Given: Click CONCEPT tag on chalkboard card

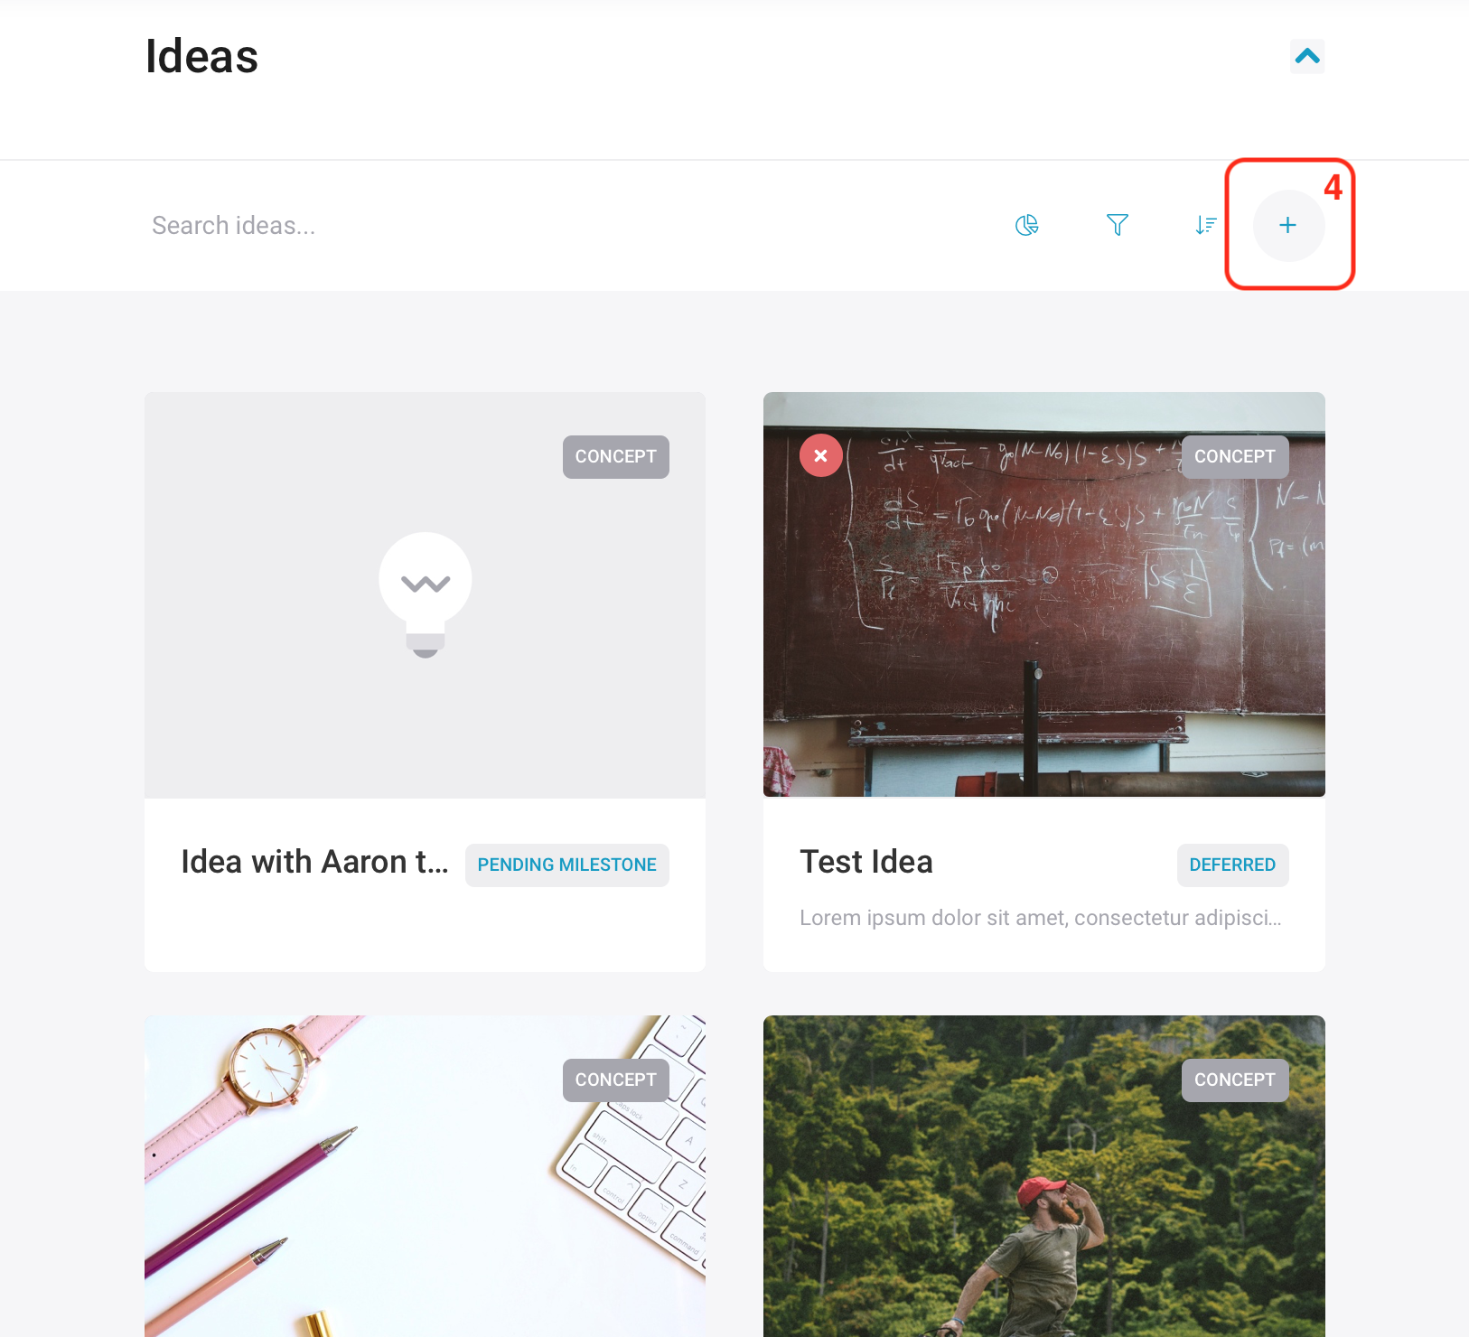Looking at the screenshot, I should point(1235,457).
